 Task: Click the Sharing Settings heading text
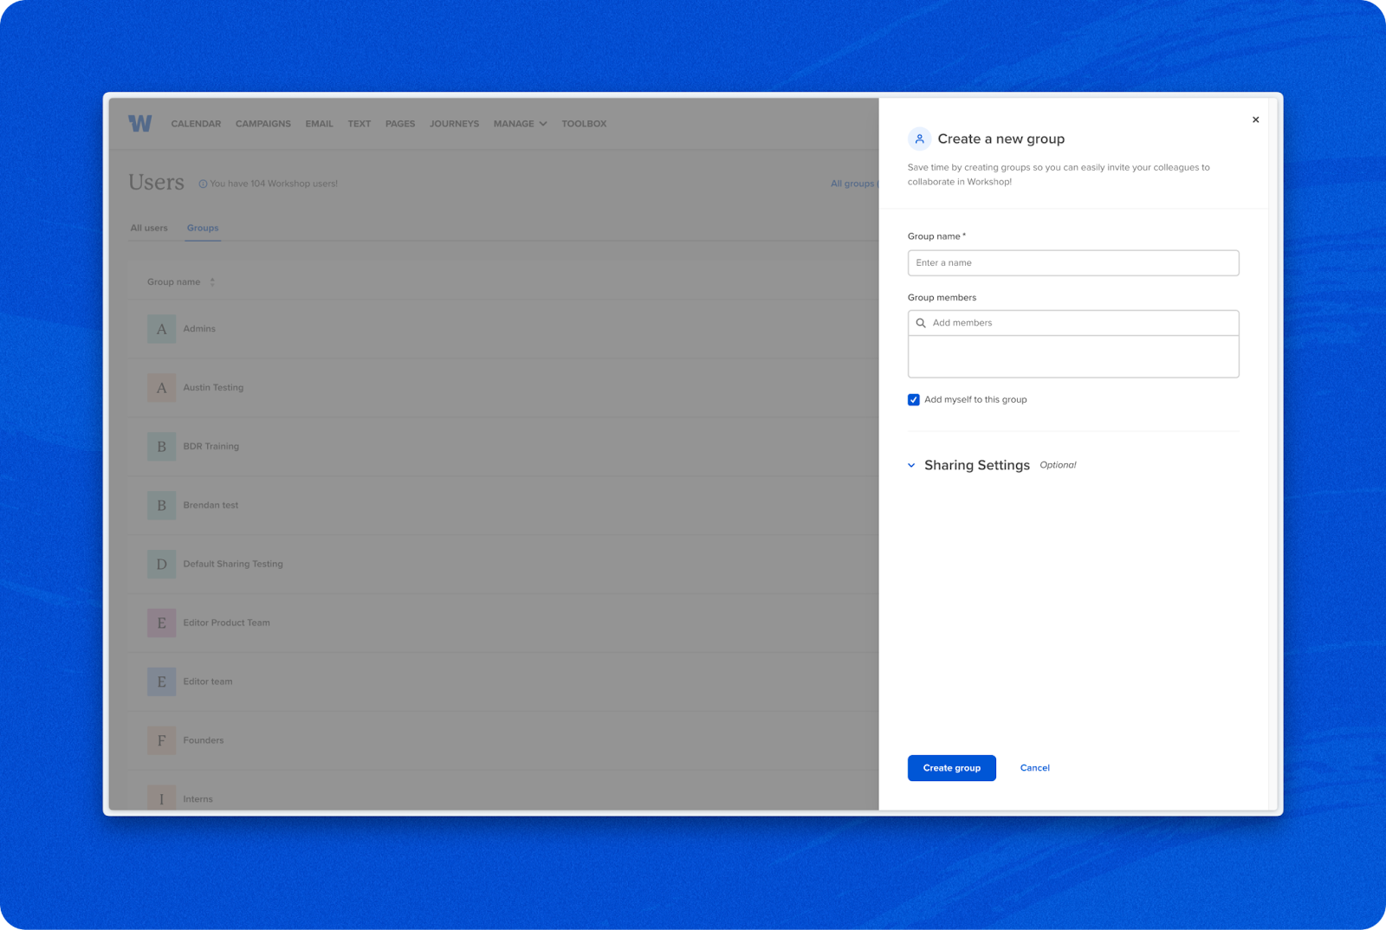tap(976, 466)
